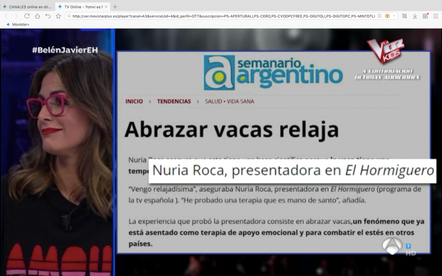Image resolution: width=442 pixels, height=276 pixels.
Task: Click the headline Abrazar vacas relaja
Action: [232, 130]
